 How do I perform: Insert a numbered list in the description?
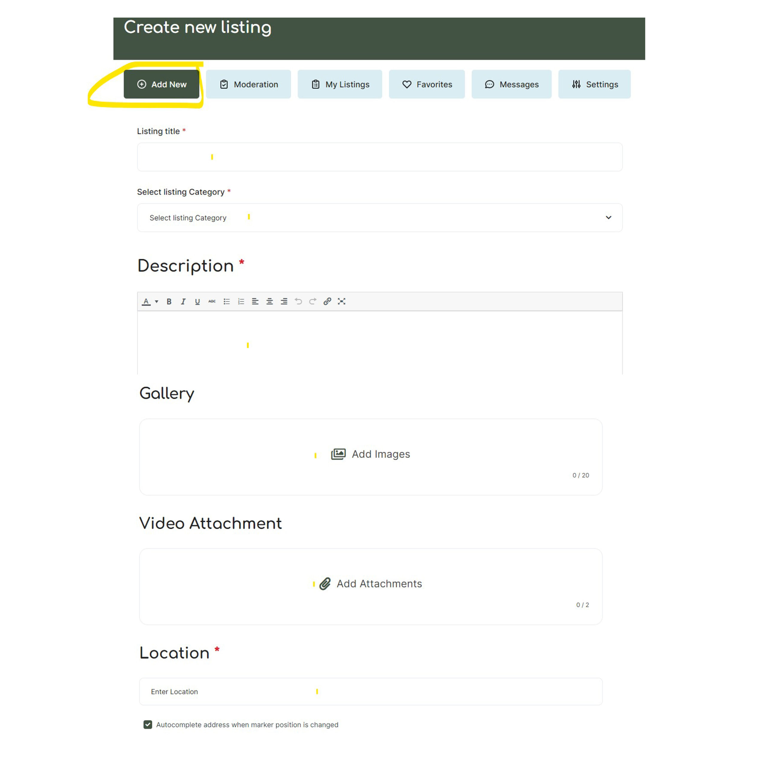point(241,302)
